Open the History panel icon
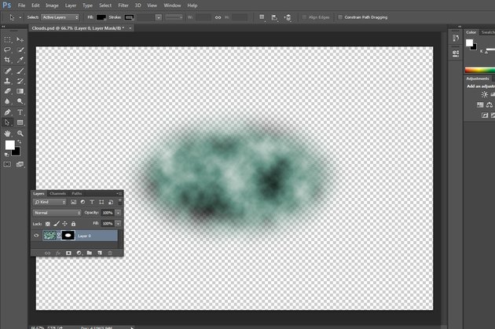The width and height of the screenshot is (495, 329). click(x=456, y=38)
